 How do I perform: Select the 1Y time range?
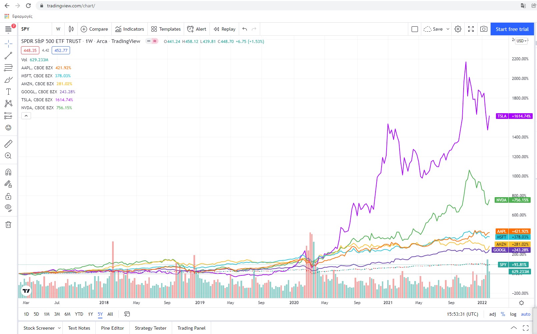pos(90,314)
